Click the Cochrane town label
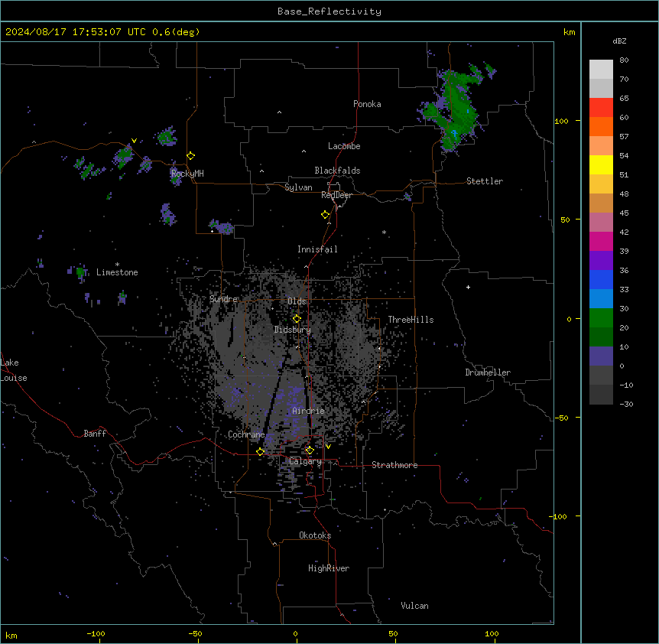 pyautogui.click(x=246, y=434)
